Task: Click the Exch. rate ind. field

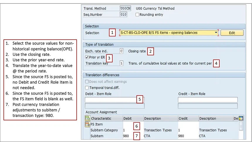Action: [121, 51]
